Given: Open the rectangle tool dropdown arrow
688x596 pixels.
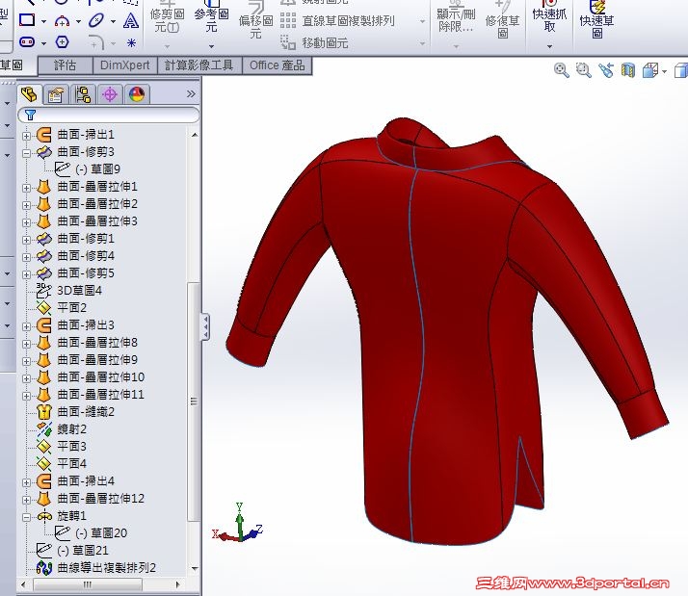Looking at the screenshot, I should (44, 21).
